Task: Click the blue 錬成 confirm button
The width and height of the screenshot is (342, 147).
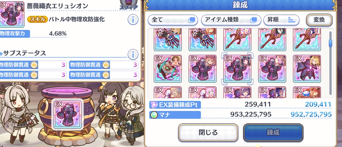Action: coord(273,132)
